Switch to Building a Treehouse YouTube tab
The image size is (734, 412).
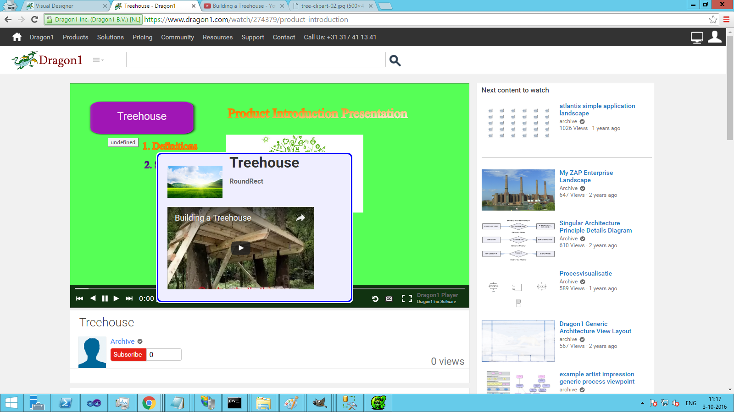(243, 6)
